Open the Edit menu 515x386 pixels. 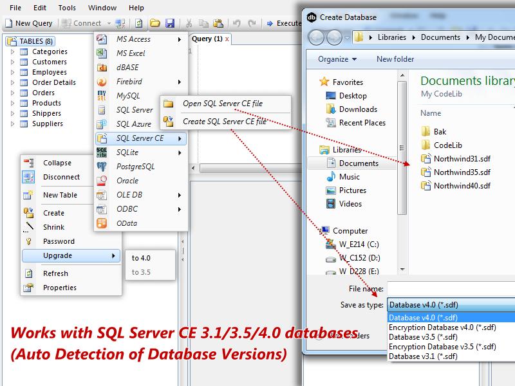40,8
